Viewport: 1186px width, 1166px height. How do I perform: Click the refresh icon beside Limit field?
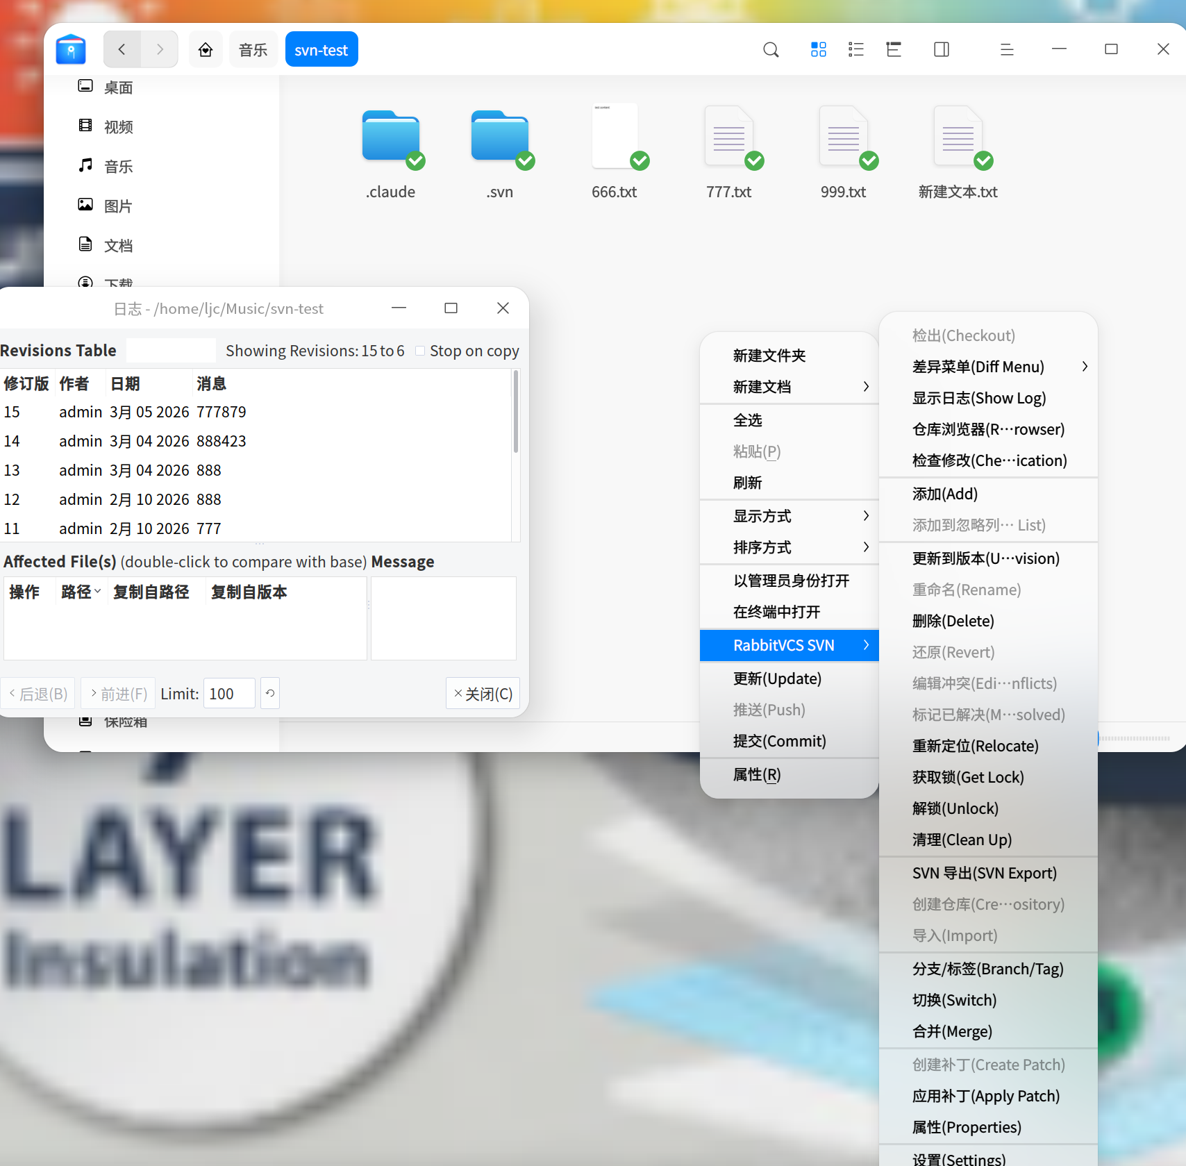270,693
